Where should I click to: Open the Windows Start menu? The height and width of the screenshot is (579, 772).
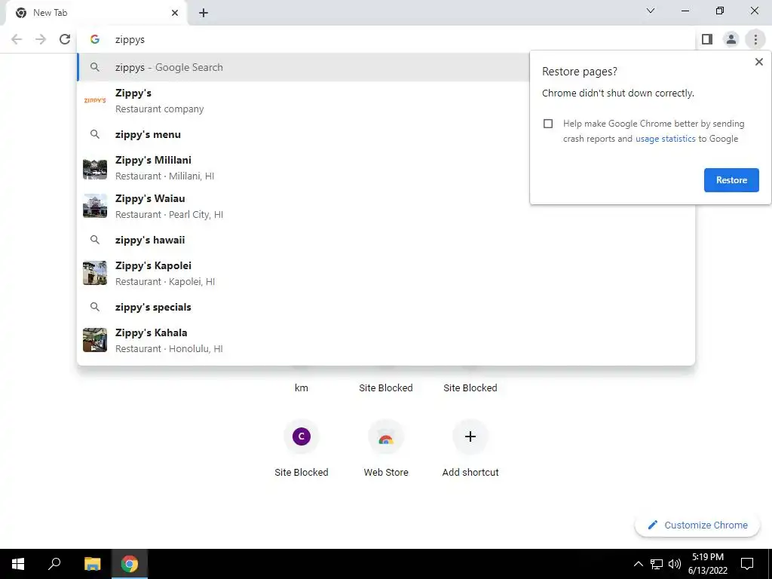pos(18,564)
